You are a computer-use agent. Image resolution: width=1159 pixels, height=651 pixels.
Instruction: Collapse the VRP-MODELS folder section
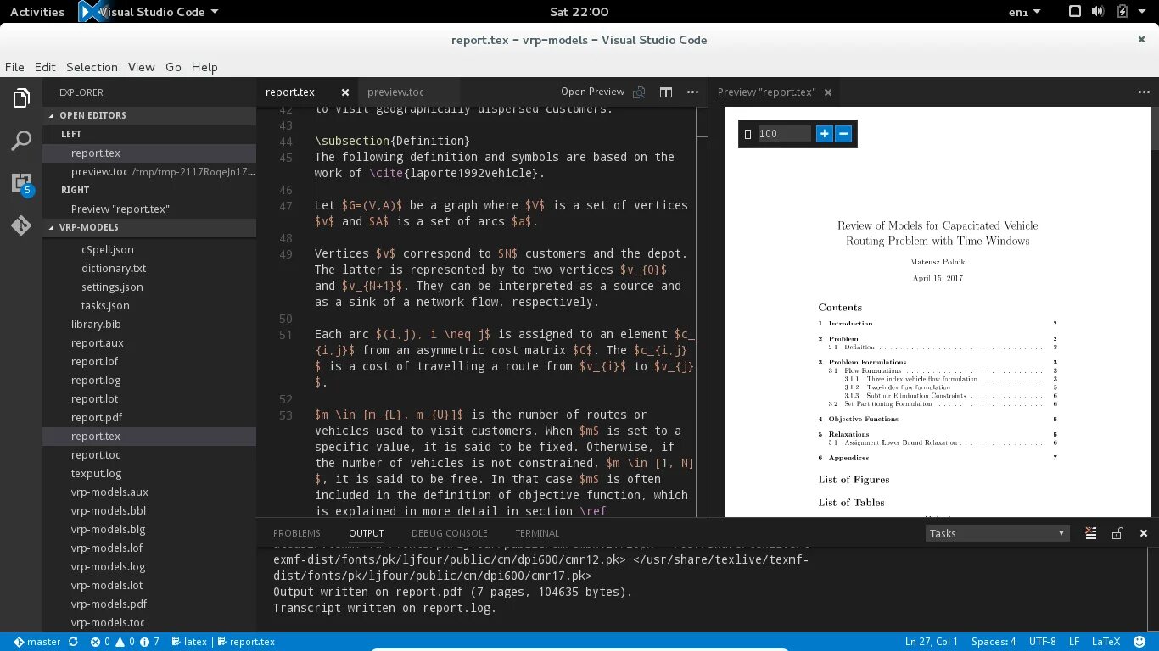(x=87, y=227)
